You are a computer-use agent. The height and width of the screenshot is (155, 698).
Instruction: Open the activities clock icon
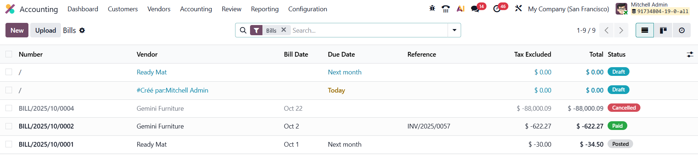tap(497, 9)
